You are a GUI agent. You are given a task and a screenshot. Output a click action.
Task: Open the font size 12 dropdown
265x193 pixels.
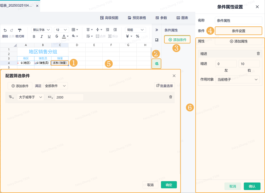61,30
